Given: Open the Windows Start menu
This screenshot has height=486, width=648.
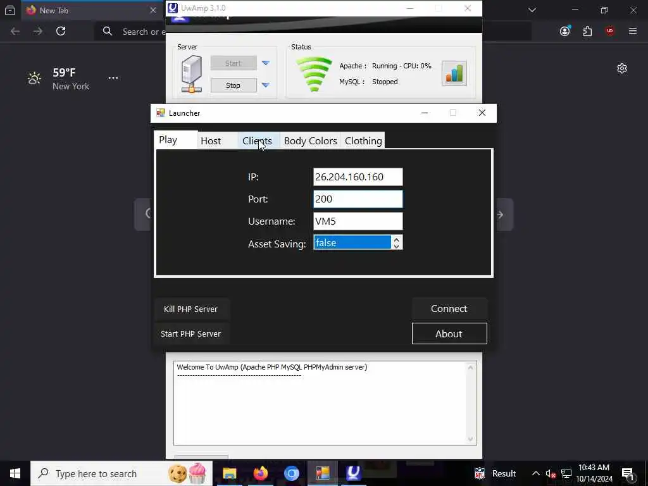Looking at the screenshot, I should pos(15,473).
